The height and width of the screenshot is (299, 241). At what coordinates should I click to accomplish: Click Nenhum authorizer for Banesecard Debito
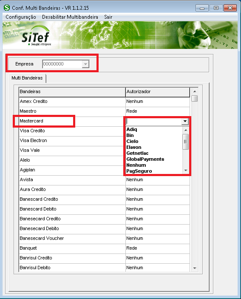[158, 229]
